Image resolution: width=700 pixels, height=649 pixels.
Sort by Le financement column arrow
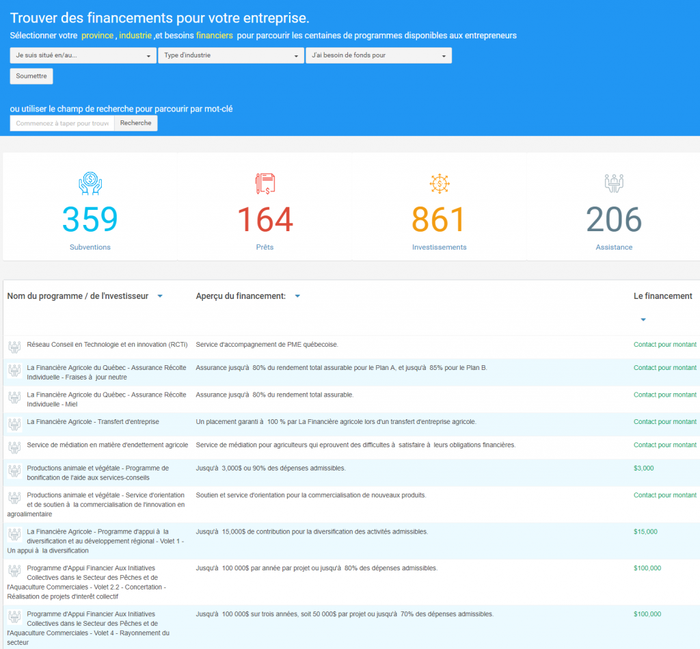(x=643, y=319)
